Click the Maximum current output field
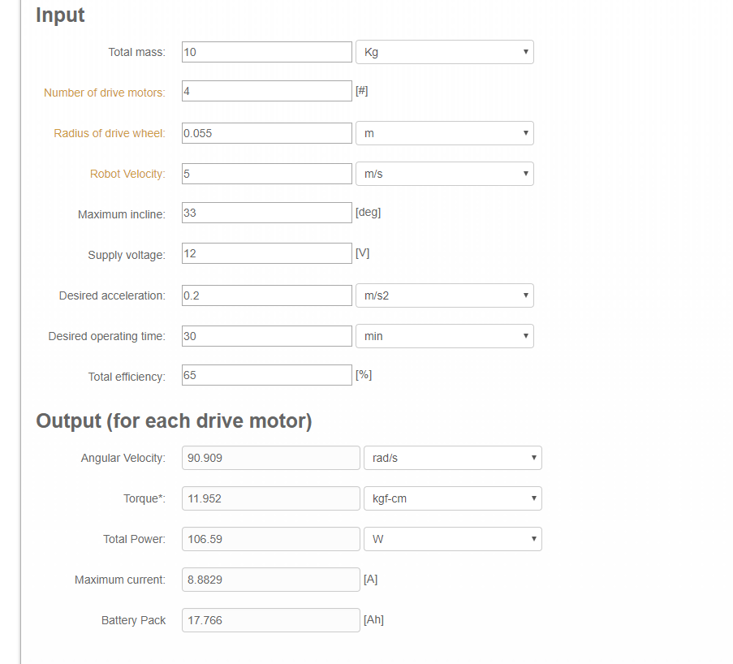Viewport: 733px width, 664px height. click(x=270, y=580)
